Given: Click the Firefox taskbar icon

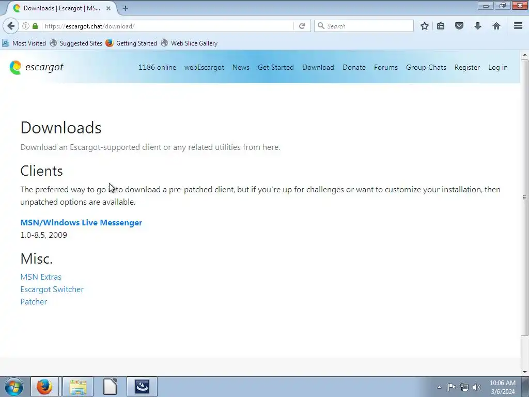Looking at the screenshot, I should (x=44, y=387).
